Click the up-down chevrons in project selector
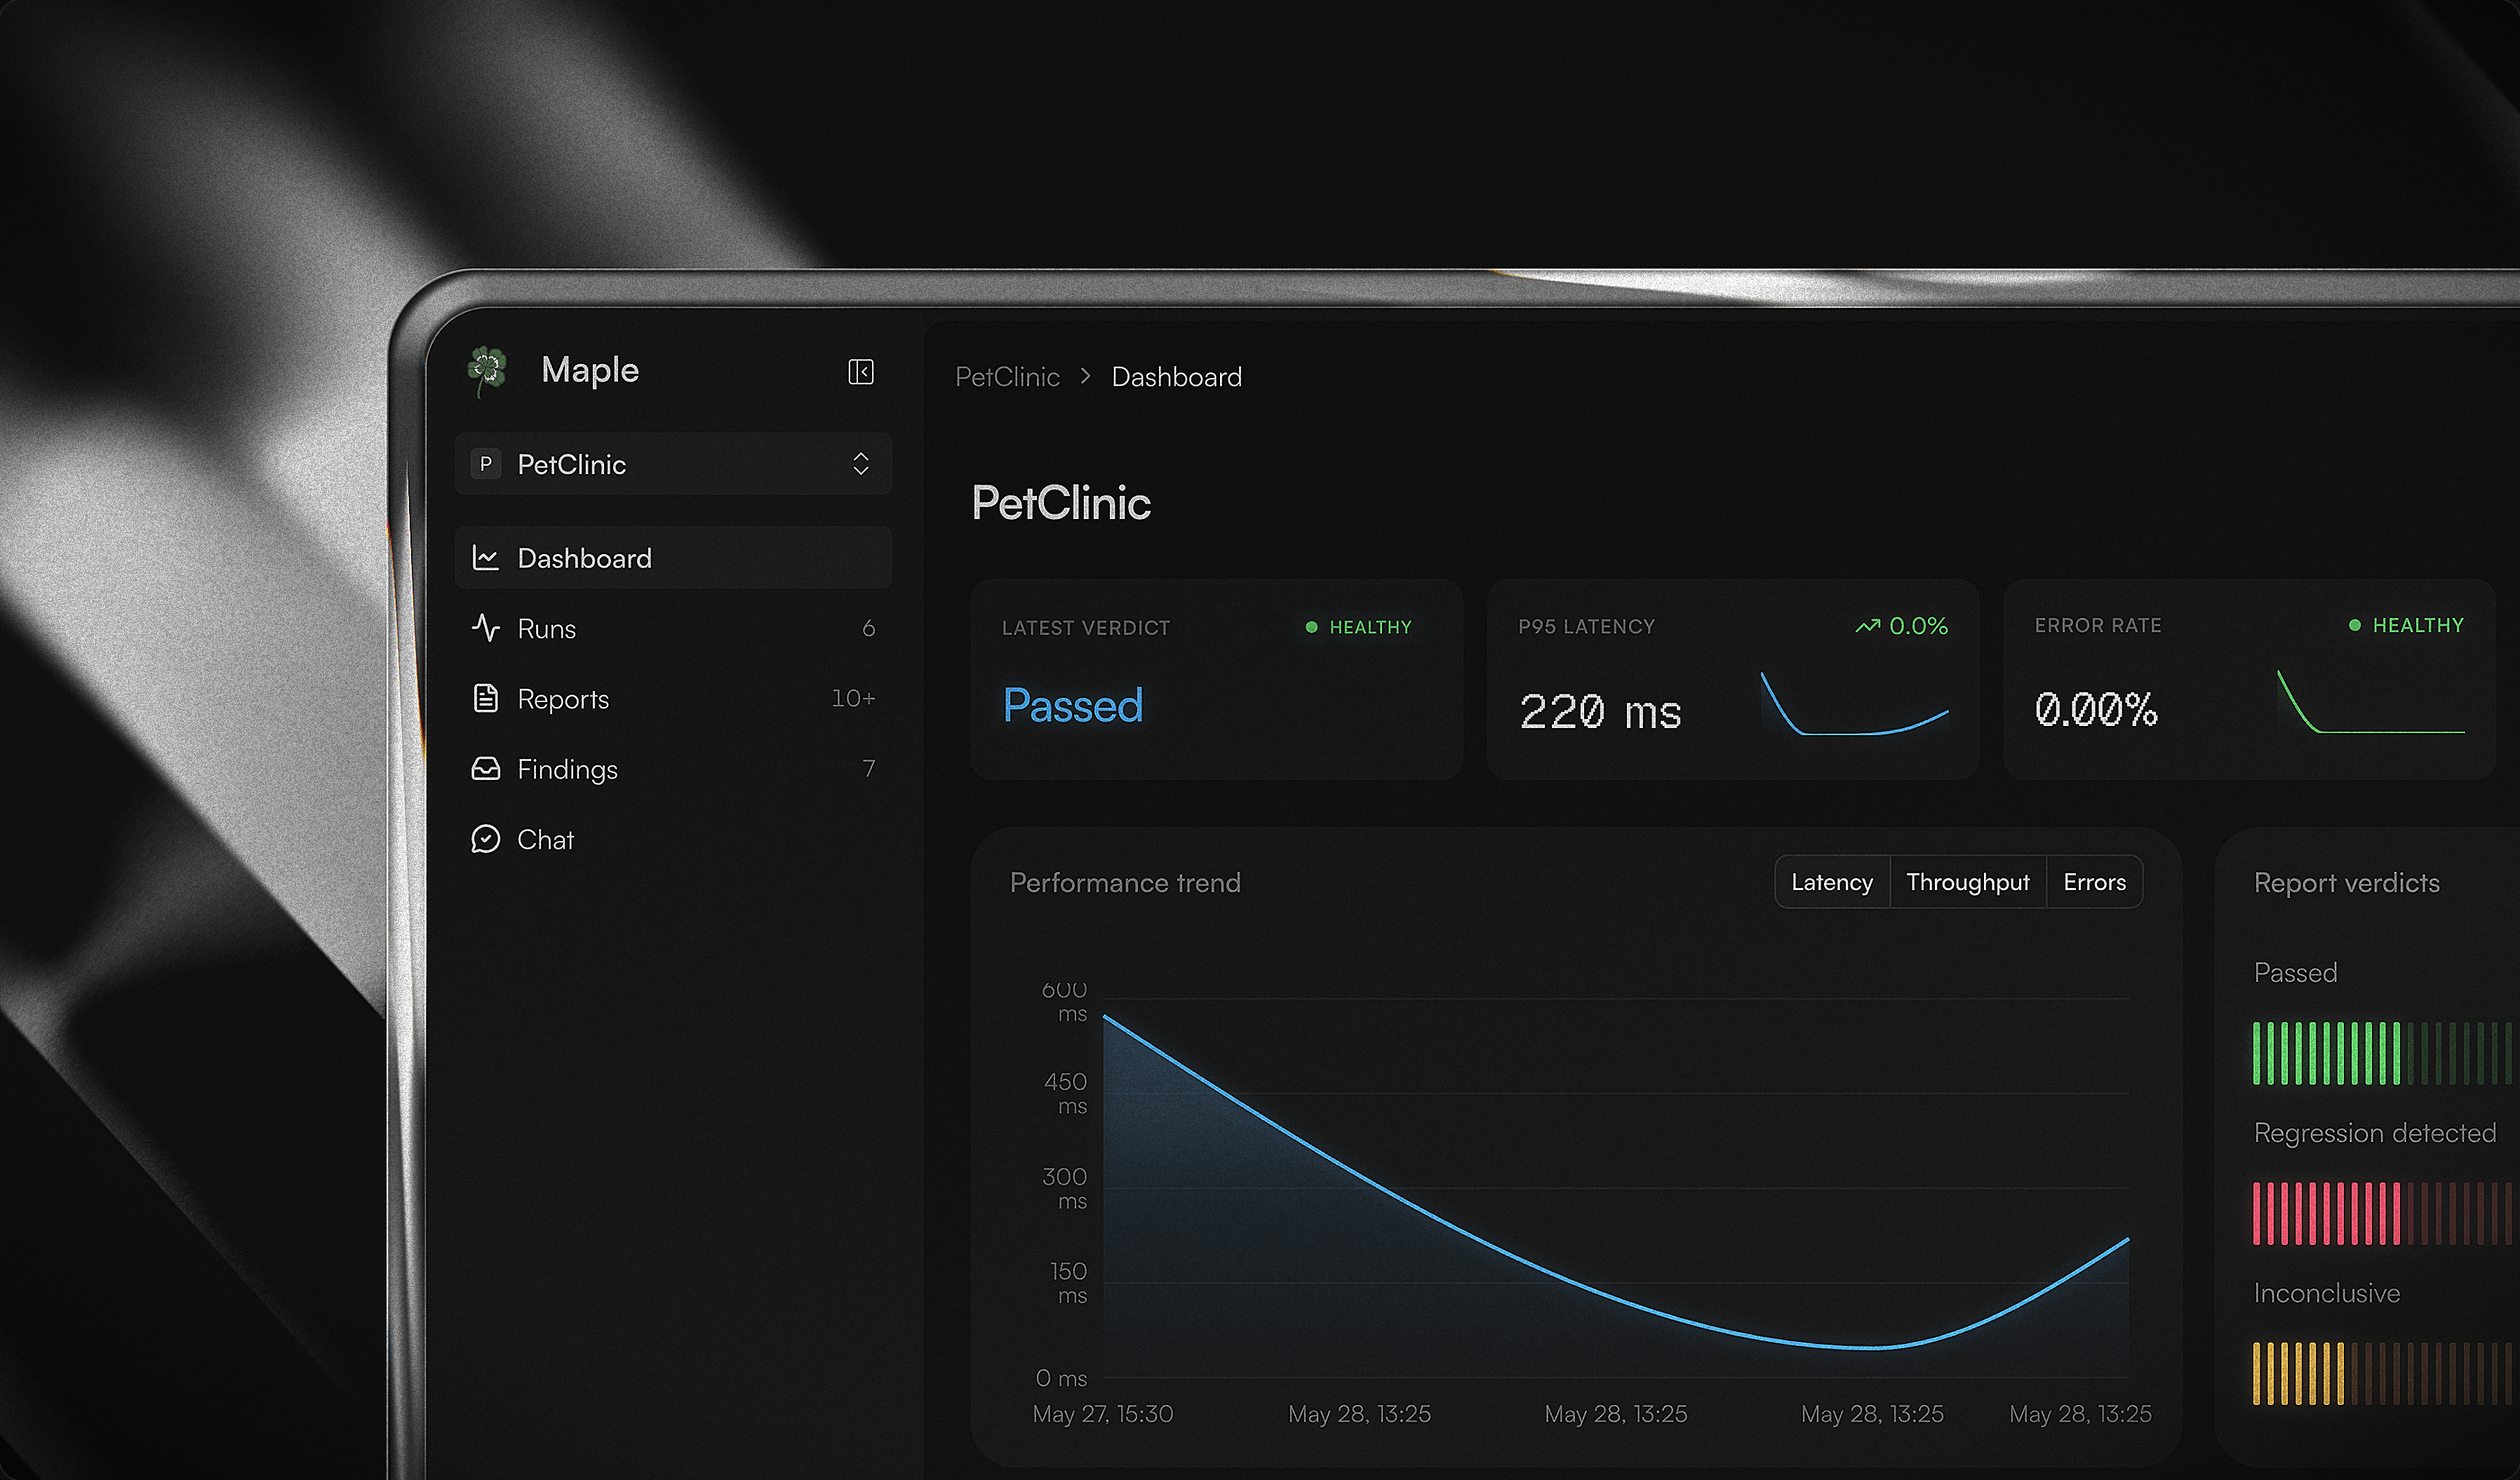The image size is (2520, 1480). coord(861,464)
